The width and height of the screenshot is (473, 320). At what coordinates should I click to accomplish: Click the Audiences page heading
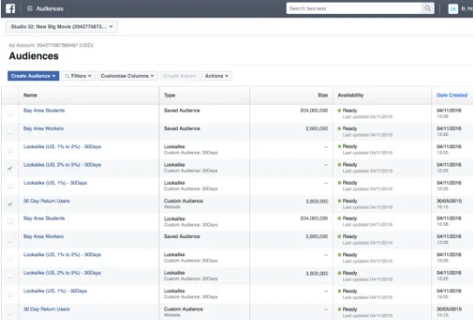coord(34,56)
